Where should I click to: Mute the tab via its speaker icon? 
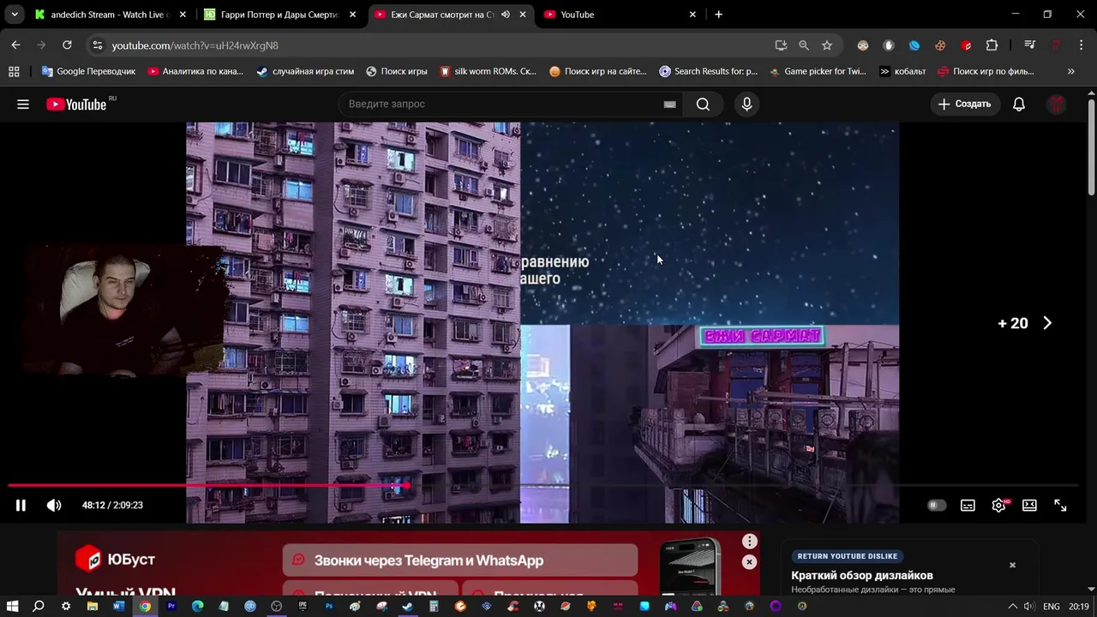[x=506, y=15]
